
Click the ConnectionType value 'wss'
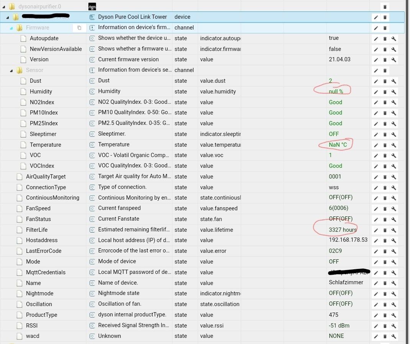(x=334, y=187)
